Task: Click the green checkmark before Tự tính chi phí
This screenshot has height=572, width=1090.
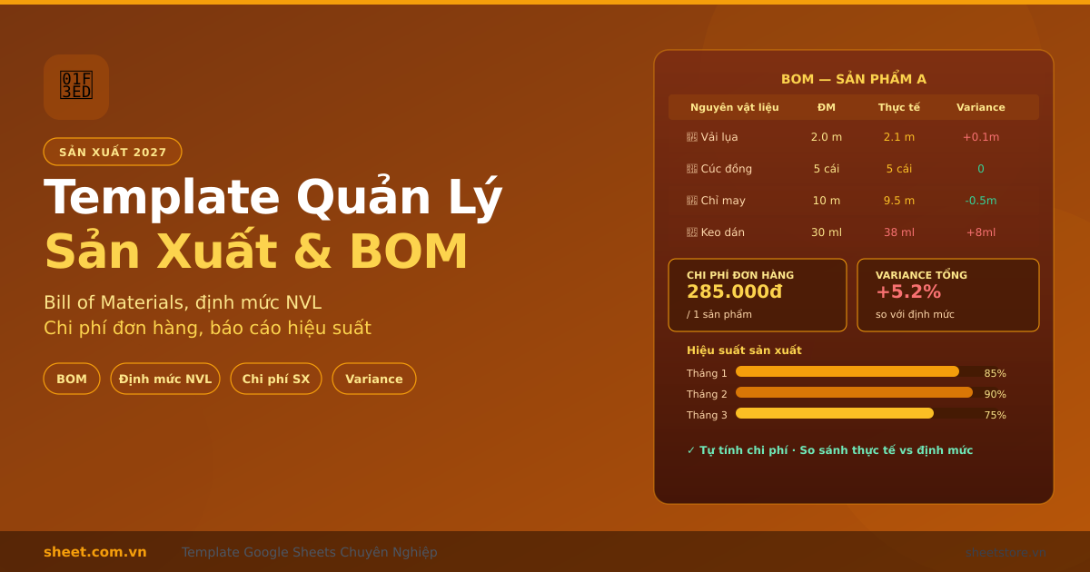Action: tap(690, 450)
